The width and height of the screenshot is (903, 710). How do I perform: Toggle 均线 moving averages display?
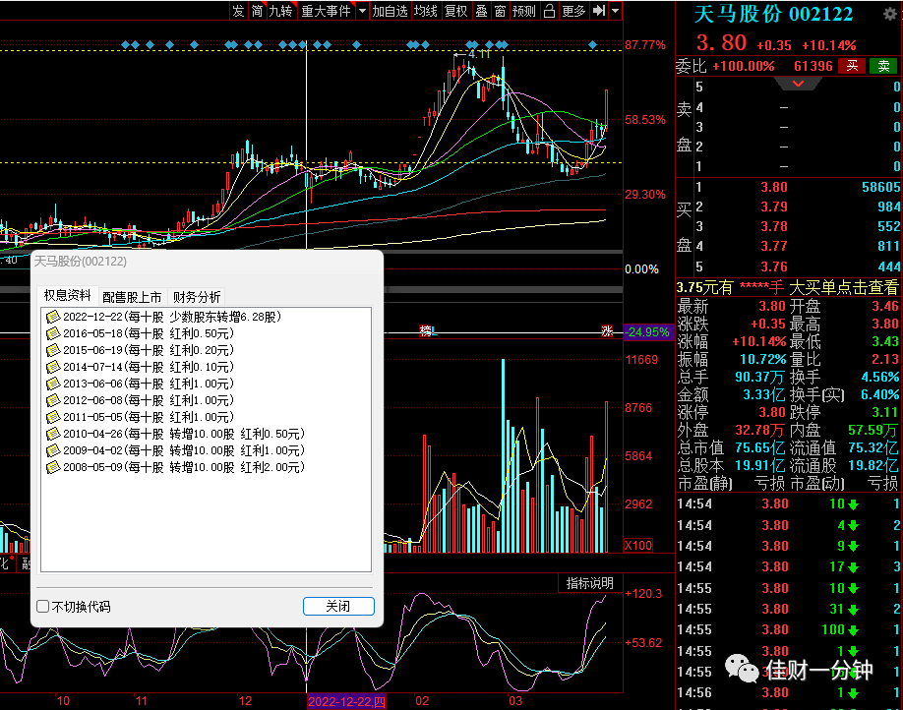(x=426, y=11)
